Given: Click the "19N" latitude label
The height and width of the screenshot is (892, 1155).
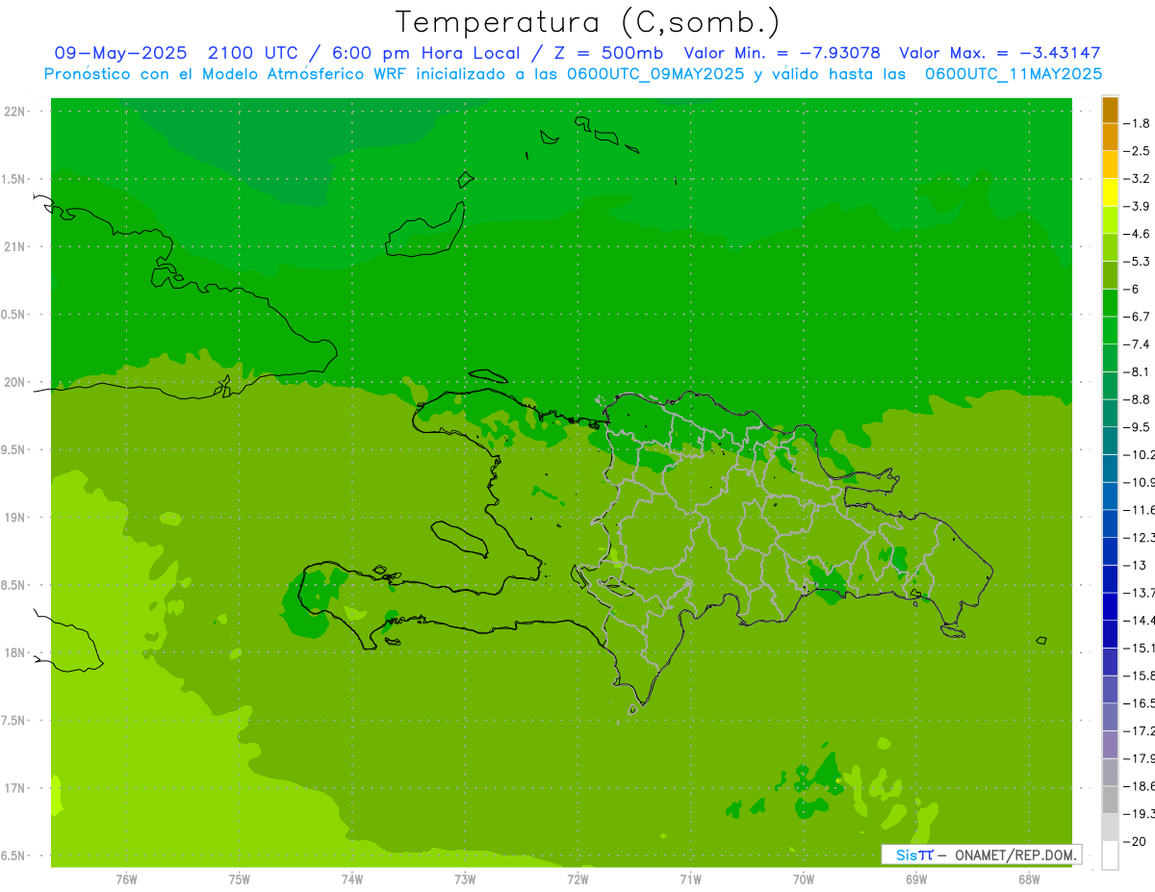Looking at the screenshot, I should click(15, 517).
